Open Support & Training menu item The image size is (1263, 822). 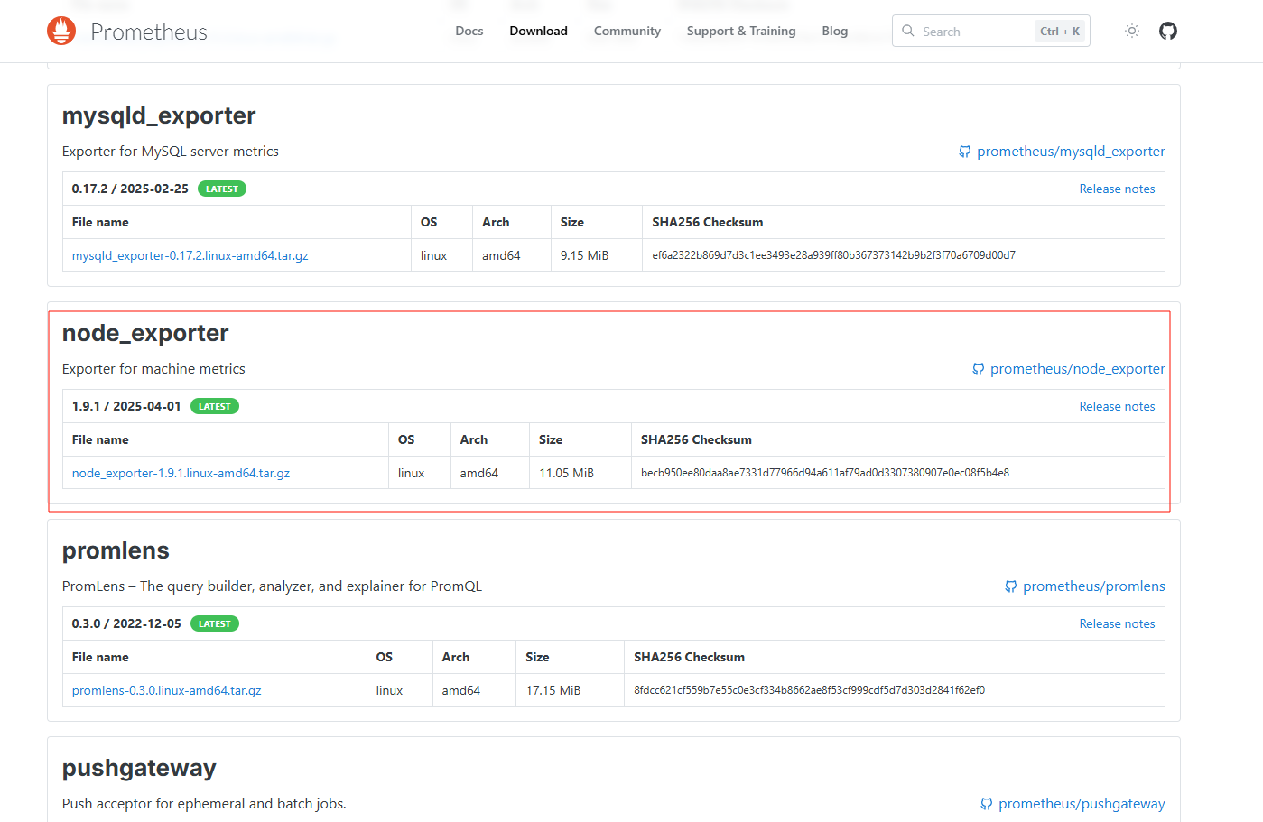741,31
